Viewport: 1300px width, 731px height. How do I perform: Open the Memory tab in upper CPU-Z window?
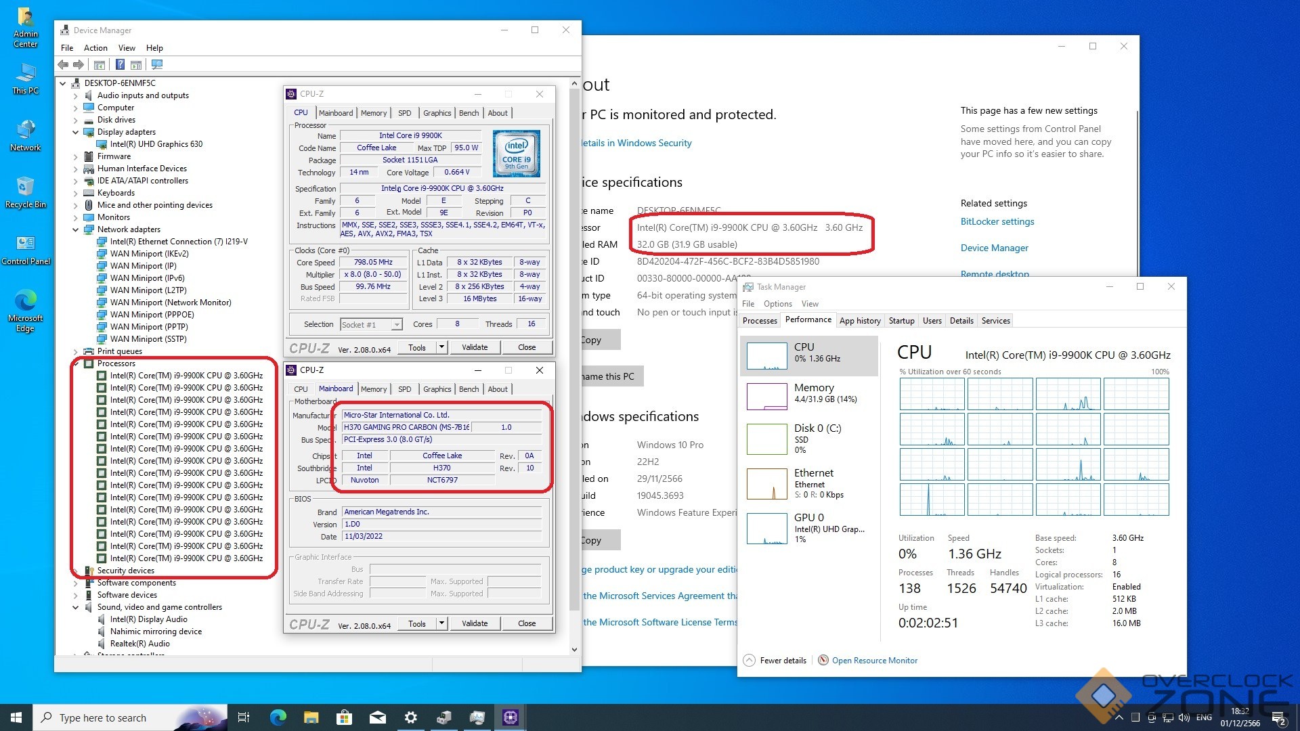374,113
